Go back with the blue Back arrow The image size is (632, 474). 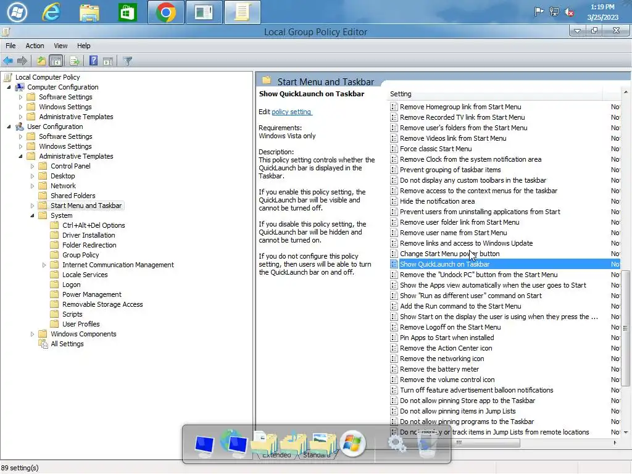(x=8, y=61)
